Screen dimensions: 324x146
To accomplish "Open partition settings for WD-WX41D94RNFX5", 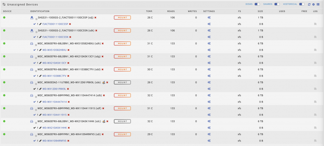I will 209,140.
